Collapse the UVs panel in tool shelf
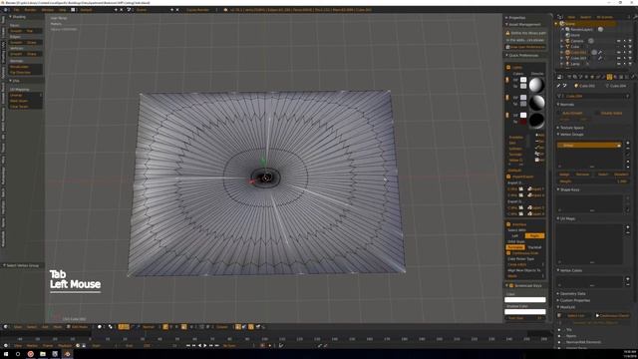The height and width of the screenshot is (359, 638). coord(15,81)
